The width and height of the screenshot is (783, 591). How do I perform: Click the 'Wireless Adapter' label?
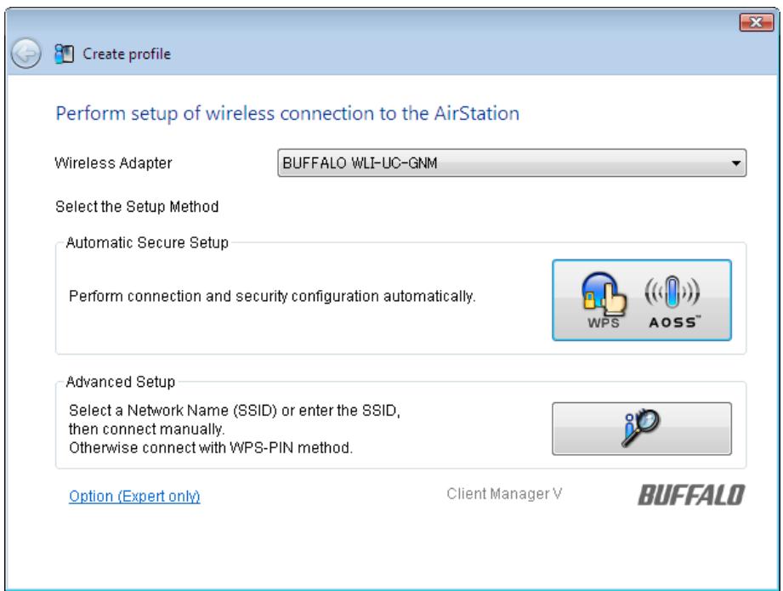click(113, 163)
